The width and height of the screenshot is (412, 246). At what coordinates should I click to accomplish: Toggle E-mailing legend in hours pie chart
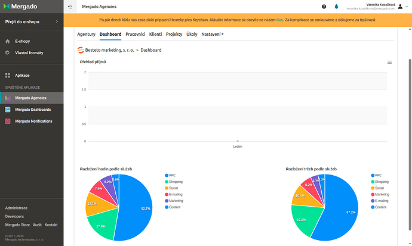[174, 194]
